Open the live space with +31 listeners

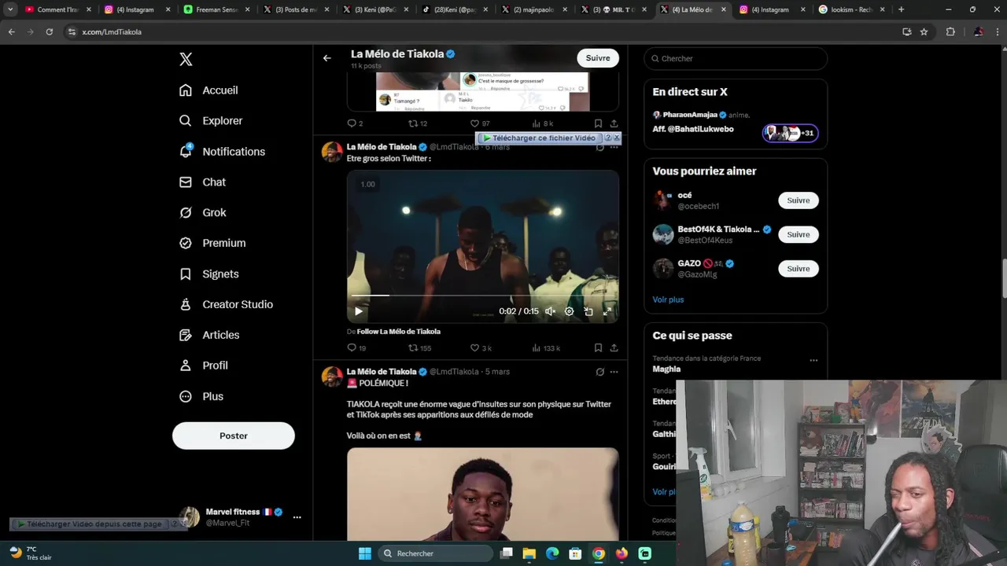tap(791, 133)
